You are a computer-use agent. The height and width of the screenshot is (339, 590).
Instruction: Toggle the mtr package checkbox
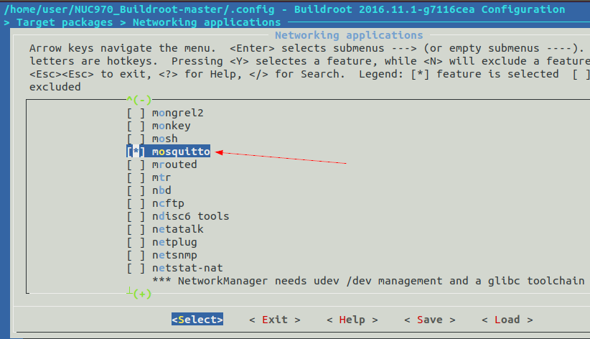pos(136,177)
